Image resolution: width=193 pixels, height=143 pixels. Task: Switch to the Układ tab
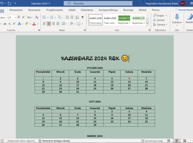point(72,10)
